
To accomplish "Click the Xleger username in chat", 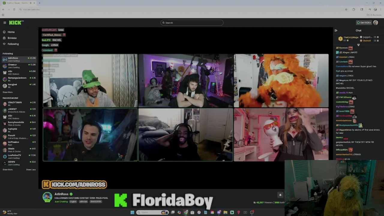I will coord(346,52).
